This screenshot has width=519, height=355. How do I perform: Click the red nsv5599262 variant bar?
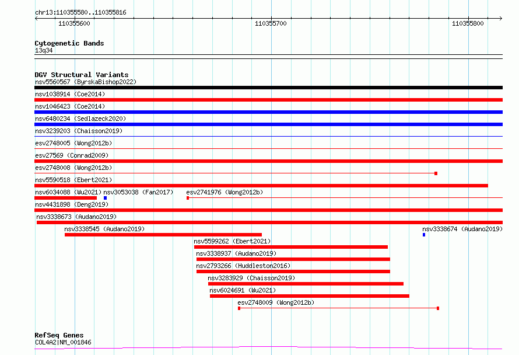[291, 247]
